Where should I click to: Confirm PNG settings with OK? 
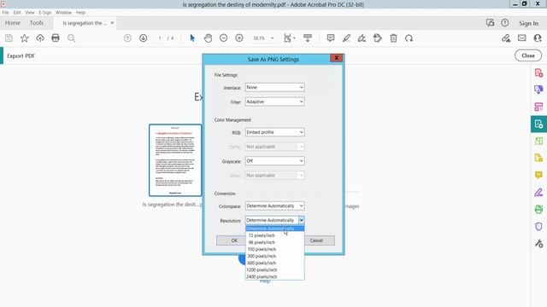[234, 240]
